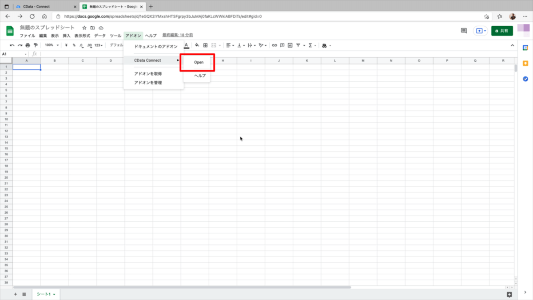This screenshot has height=300, width=533.
Task: Star the spreadsheet
Action: click(84, 28)
